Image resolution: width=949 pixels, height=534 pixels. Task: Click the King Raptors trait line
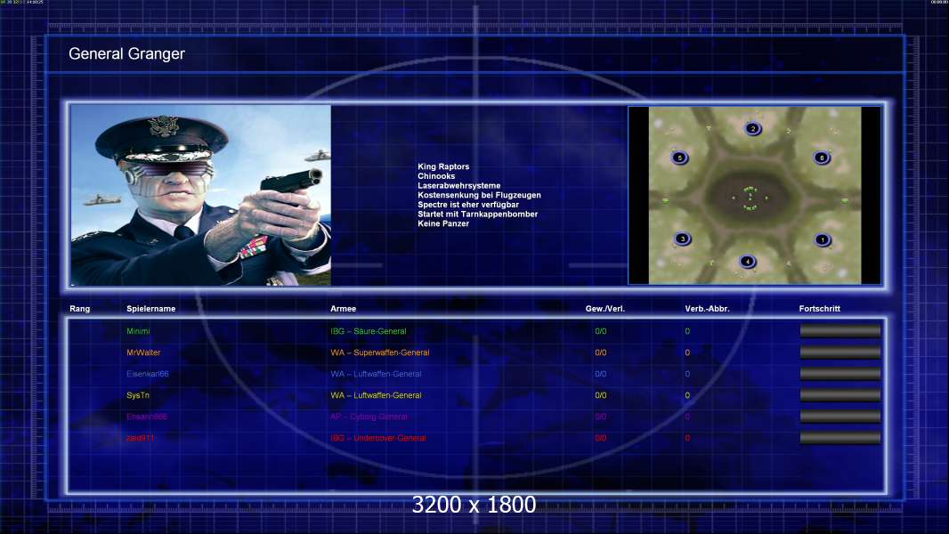coord(443,166)
